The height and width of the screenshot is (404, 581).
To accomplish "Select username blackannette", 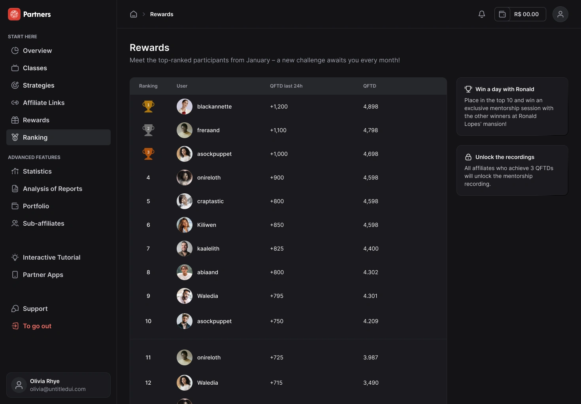I will (214, 107).
